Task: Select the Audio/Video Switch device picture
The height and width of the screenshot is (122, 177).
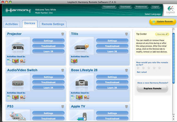Action: pyautogui.click(x=18, y=83)
